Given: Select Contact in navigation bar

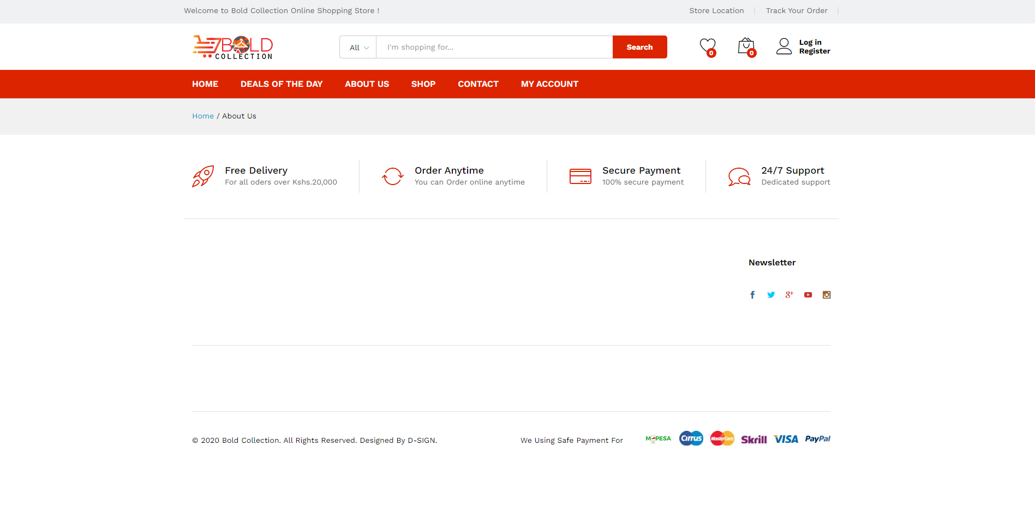Looking at the screenshot, I should point(478,84).
